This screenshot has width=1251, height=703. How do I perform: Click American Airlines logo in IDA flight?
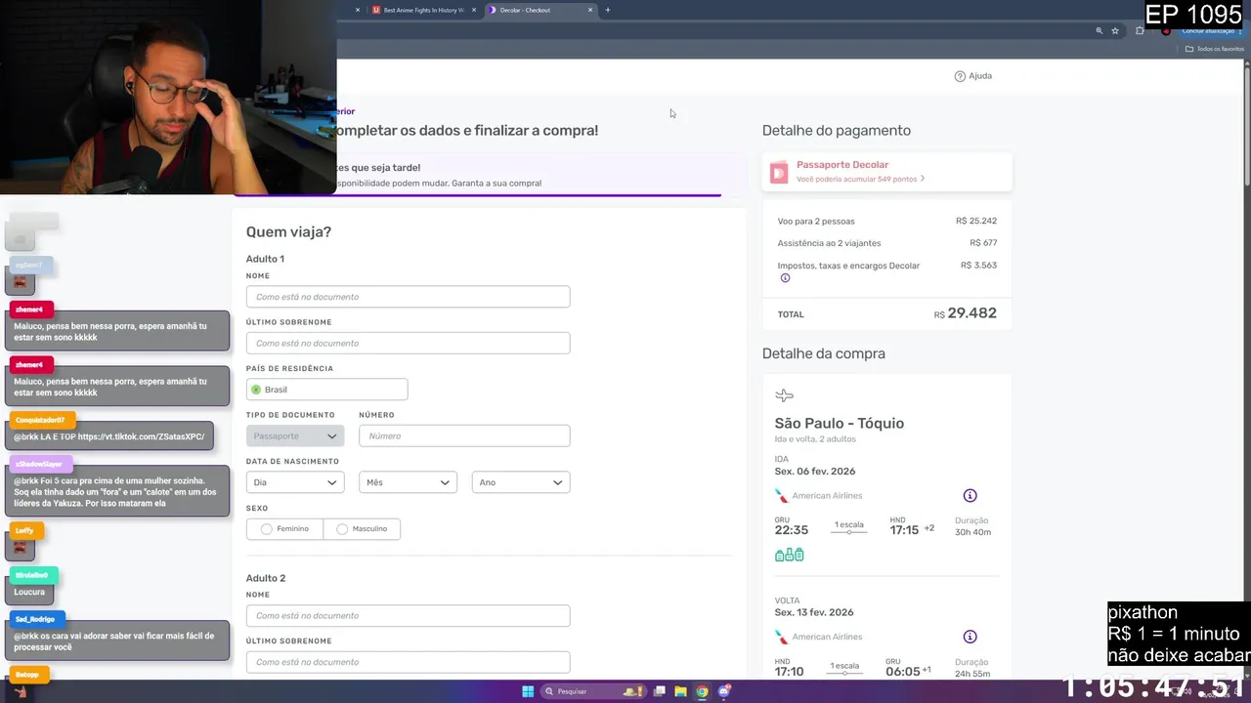point(782,496)
